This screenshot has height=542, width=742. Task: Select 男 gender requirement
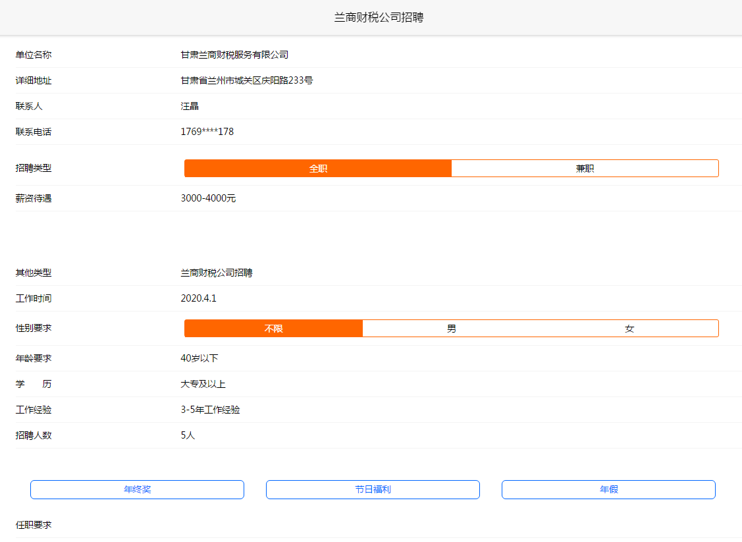click(x=451, y=329)
